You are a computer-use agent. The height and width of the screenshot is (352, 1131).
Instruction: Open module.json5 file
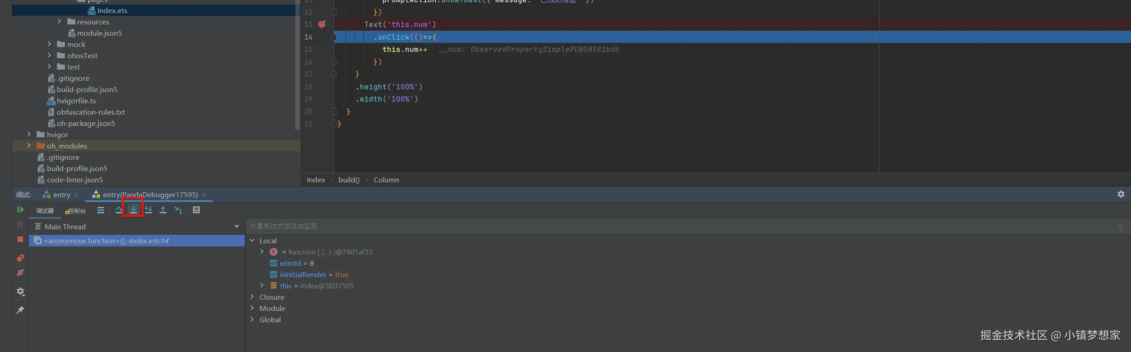99,33
